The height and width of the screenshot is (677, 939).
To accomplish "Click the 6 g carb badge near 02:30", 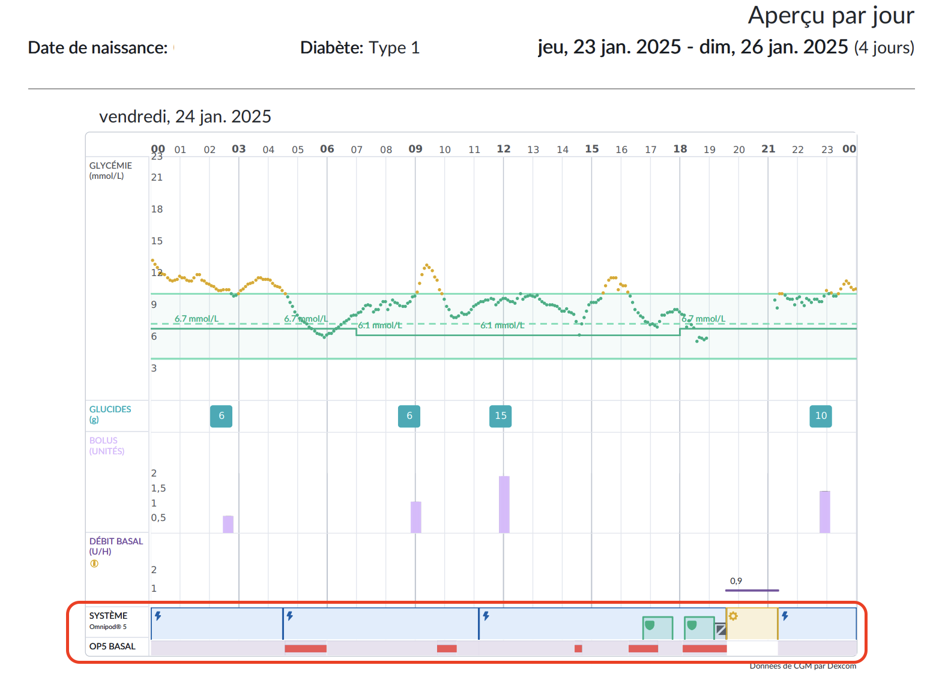I will pyautogui.click(x=222, y=416).
